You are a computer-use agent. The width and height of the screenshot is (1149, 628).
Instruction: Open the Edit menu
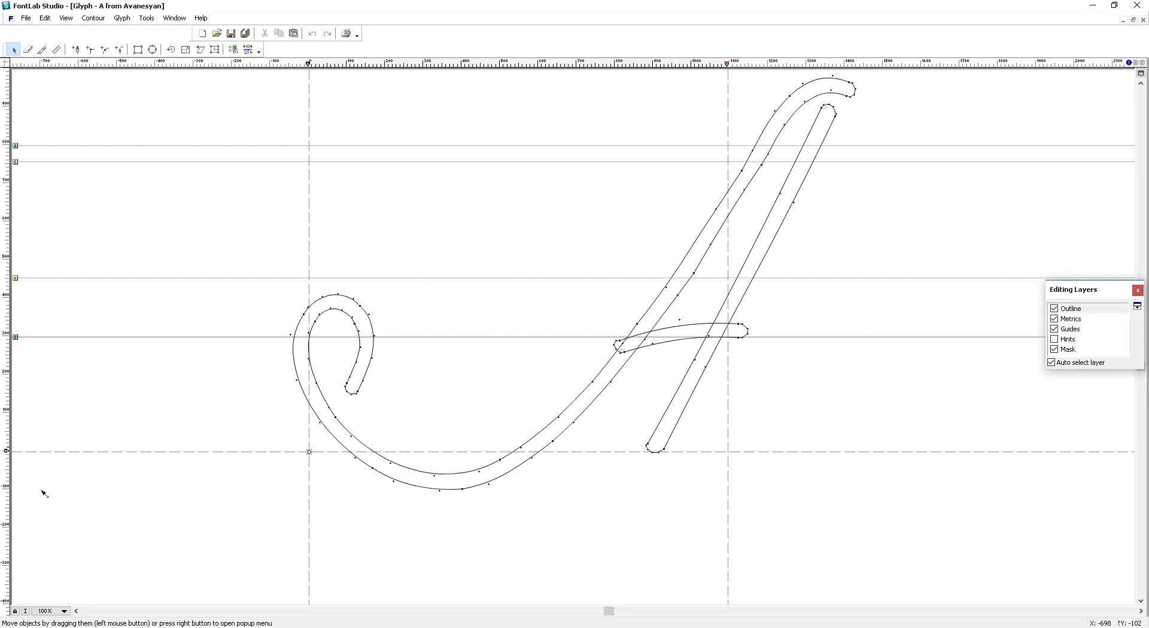pyautogui.click(x=45, y=19)
